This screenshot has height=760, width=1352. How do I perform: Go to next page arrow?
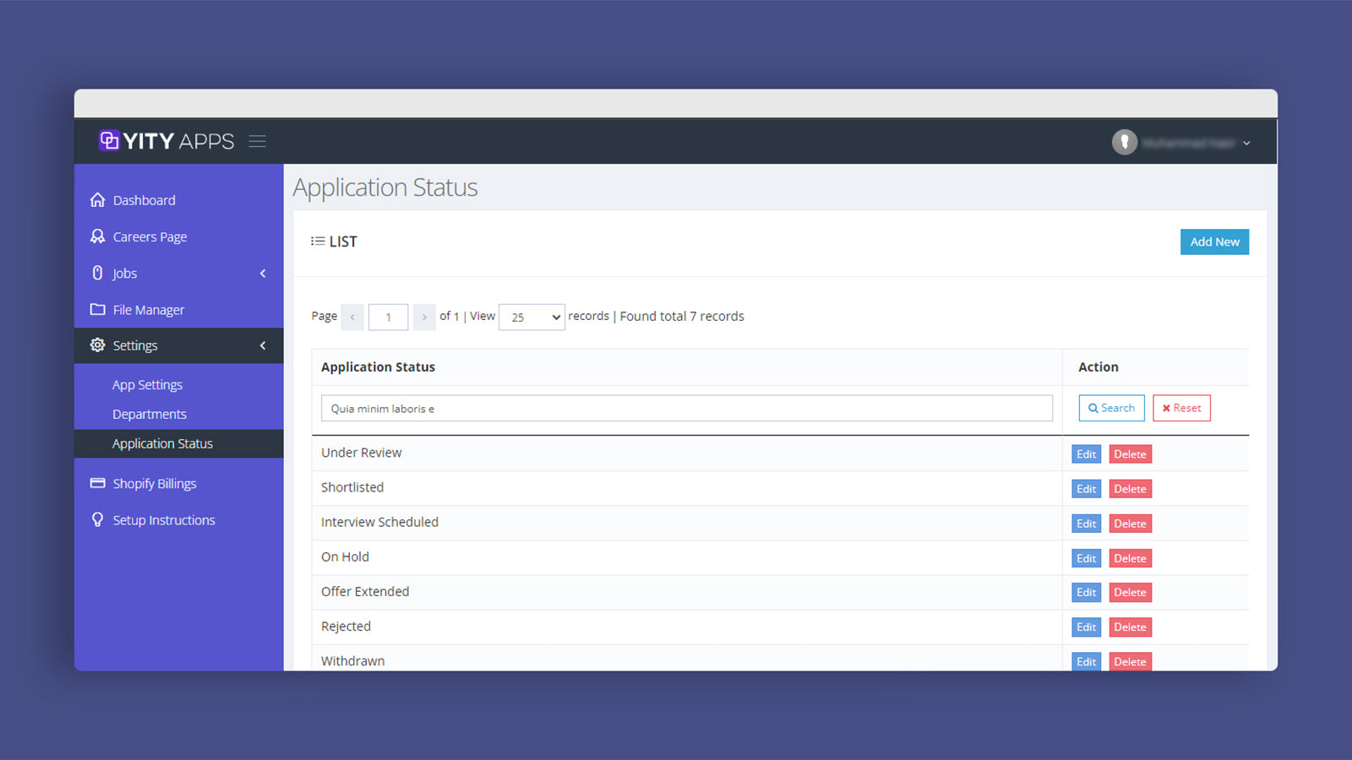424,317
